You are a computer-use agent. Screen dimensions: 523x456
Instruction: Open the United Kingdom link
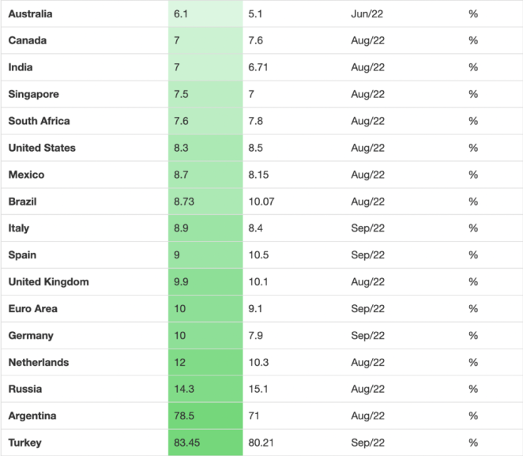(48, 282)
